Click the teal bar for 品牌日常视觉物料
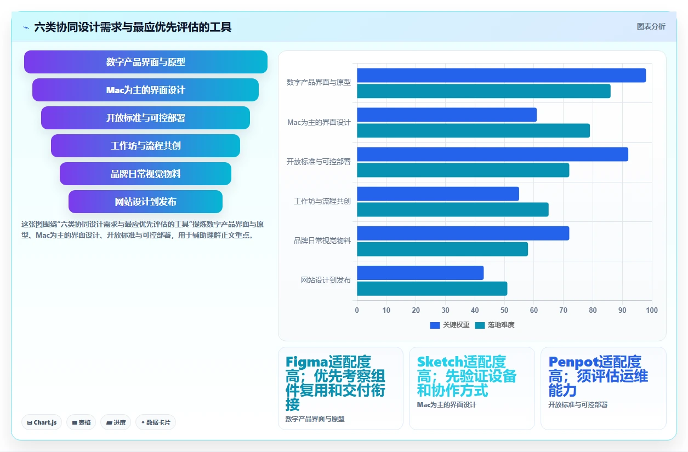 (x=442, y=249)
